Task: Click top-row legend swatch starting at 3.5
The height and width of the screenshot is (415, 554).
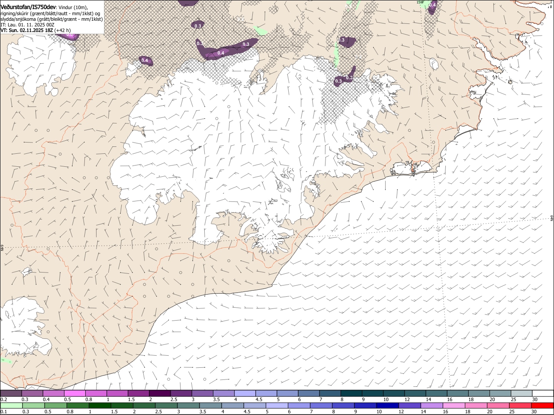Action: tap(224, 393)
